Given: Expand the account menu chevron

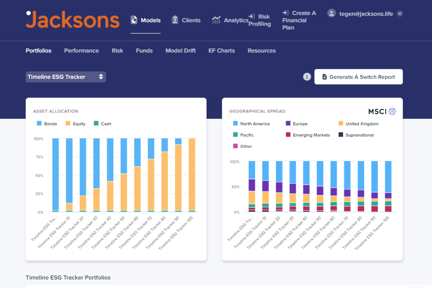Looking at the screenshot, I should click(x=400, y=14).
